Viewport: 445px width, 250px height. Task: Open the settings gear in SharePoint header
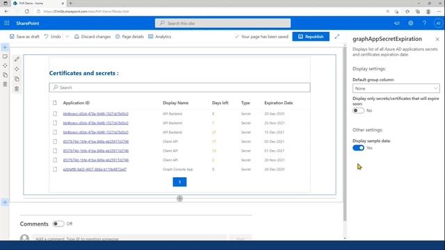pos(411,23)
